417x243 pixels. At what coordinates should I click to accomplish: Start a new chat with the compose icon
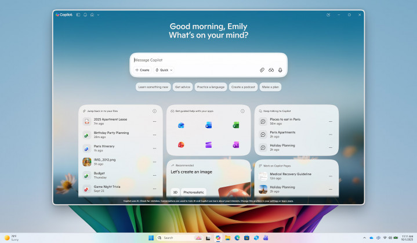(329, 14)
